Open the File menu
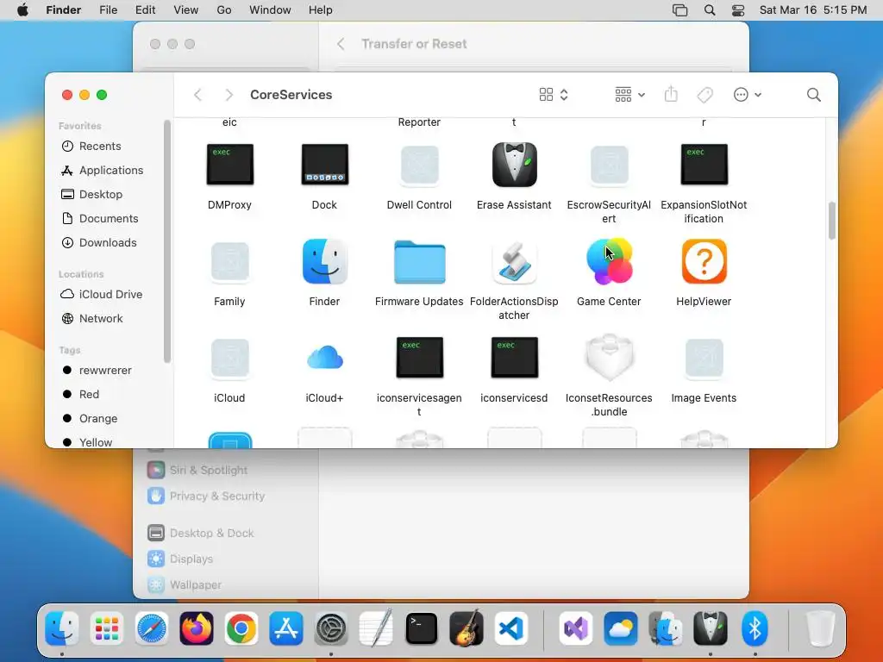Image resolution: width=883 pixels, height=662 pixels. (x=108, y=10)
